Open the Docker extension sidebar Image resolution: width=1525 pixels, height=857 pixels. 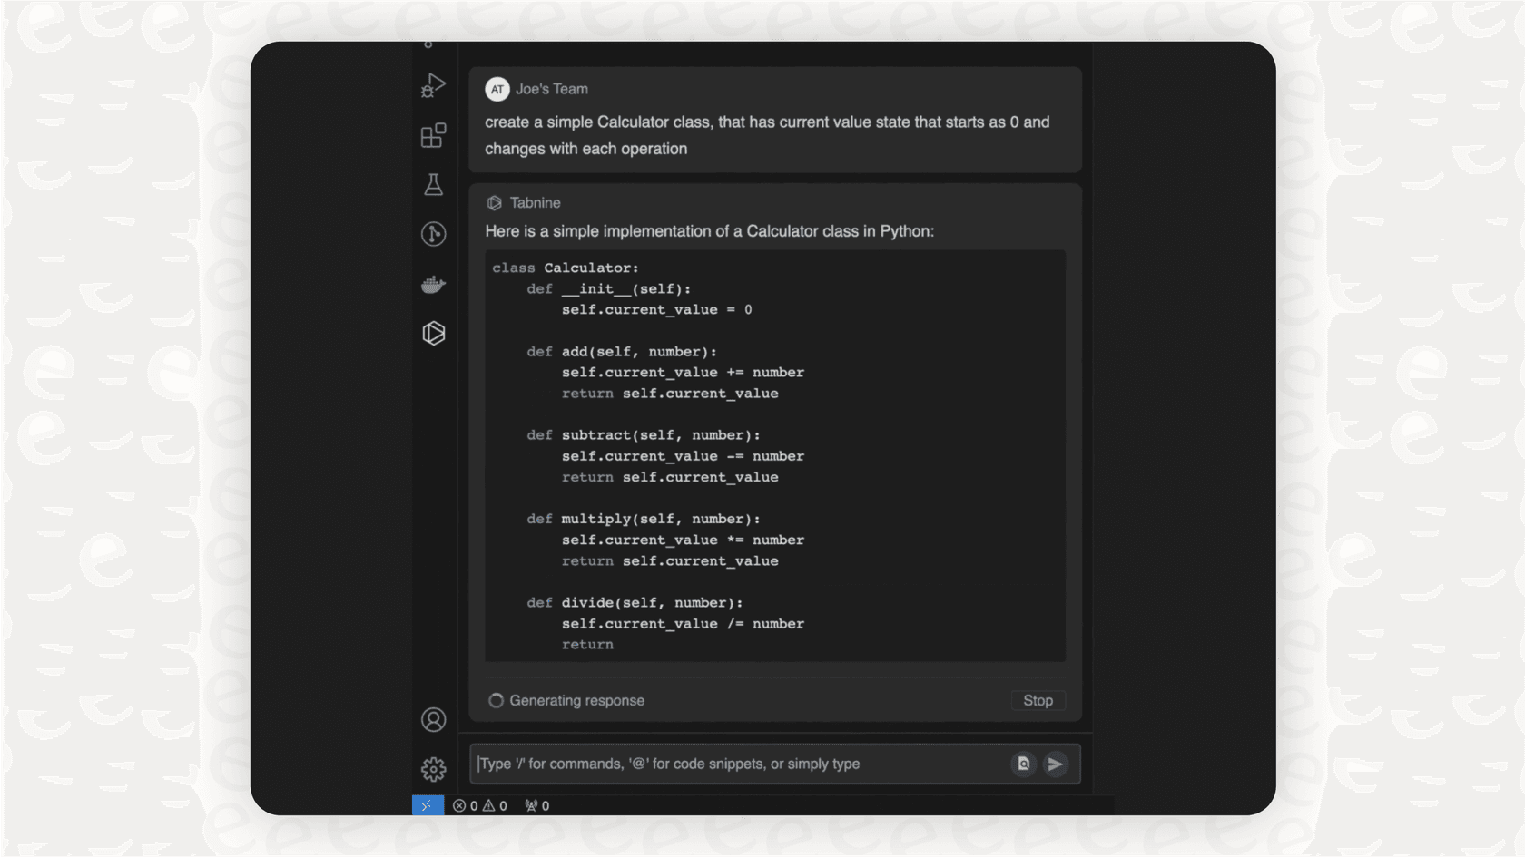pos(433,284)
